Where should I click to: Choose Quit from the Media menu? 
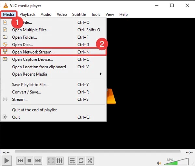click(x=54, y=117)
